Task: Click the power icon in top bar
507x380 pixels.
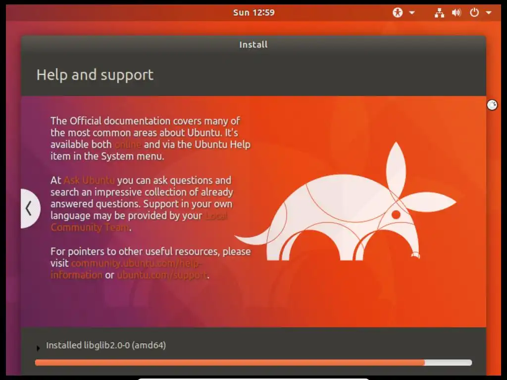Action: point(474,12)
